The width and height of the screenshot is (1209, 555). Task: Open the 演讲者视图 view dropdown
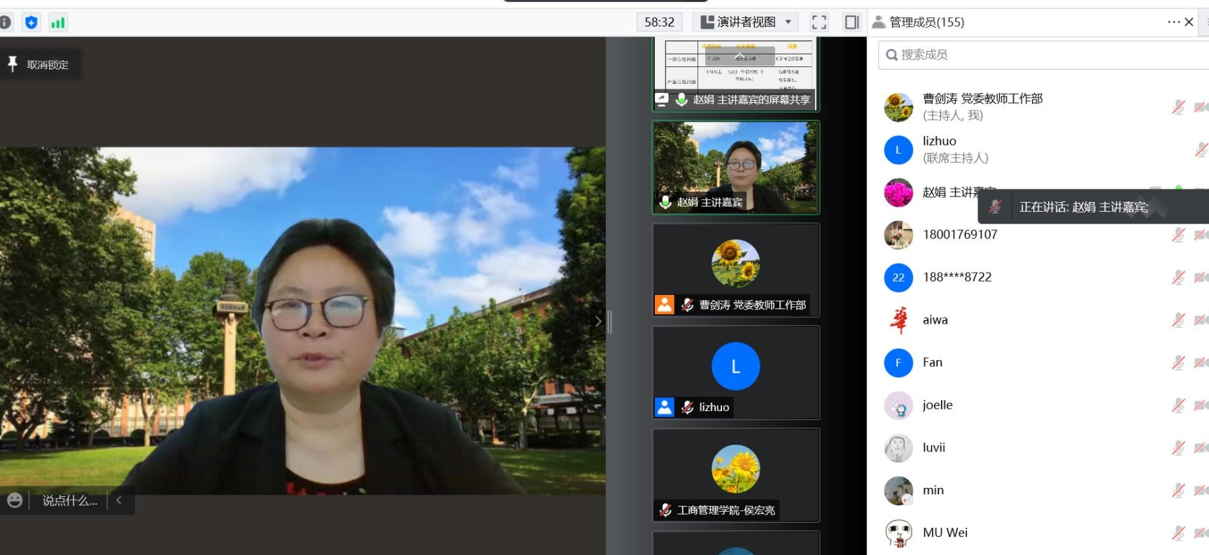pyautogui.click(x=746, y=22)
